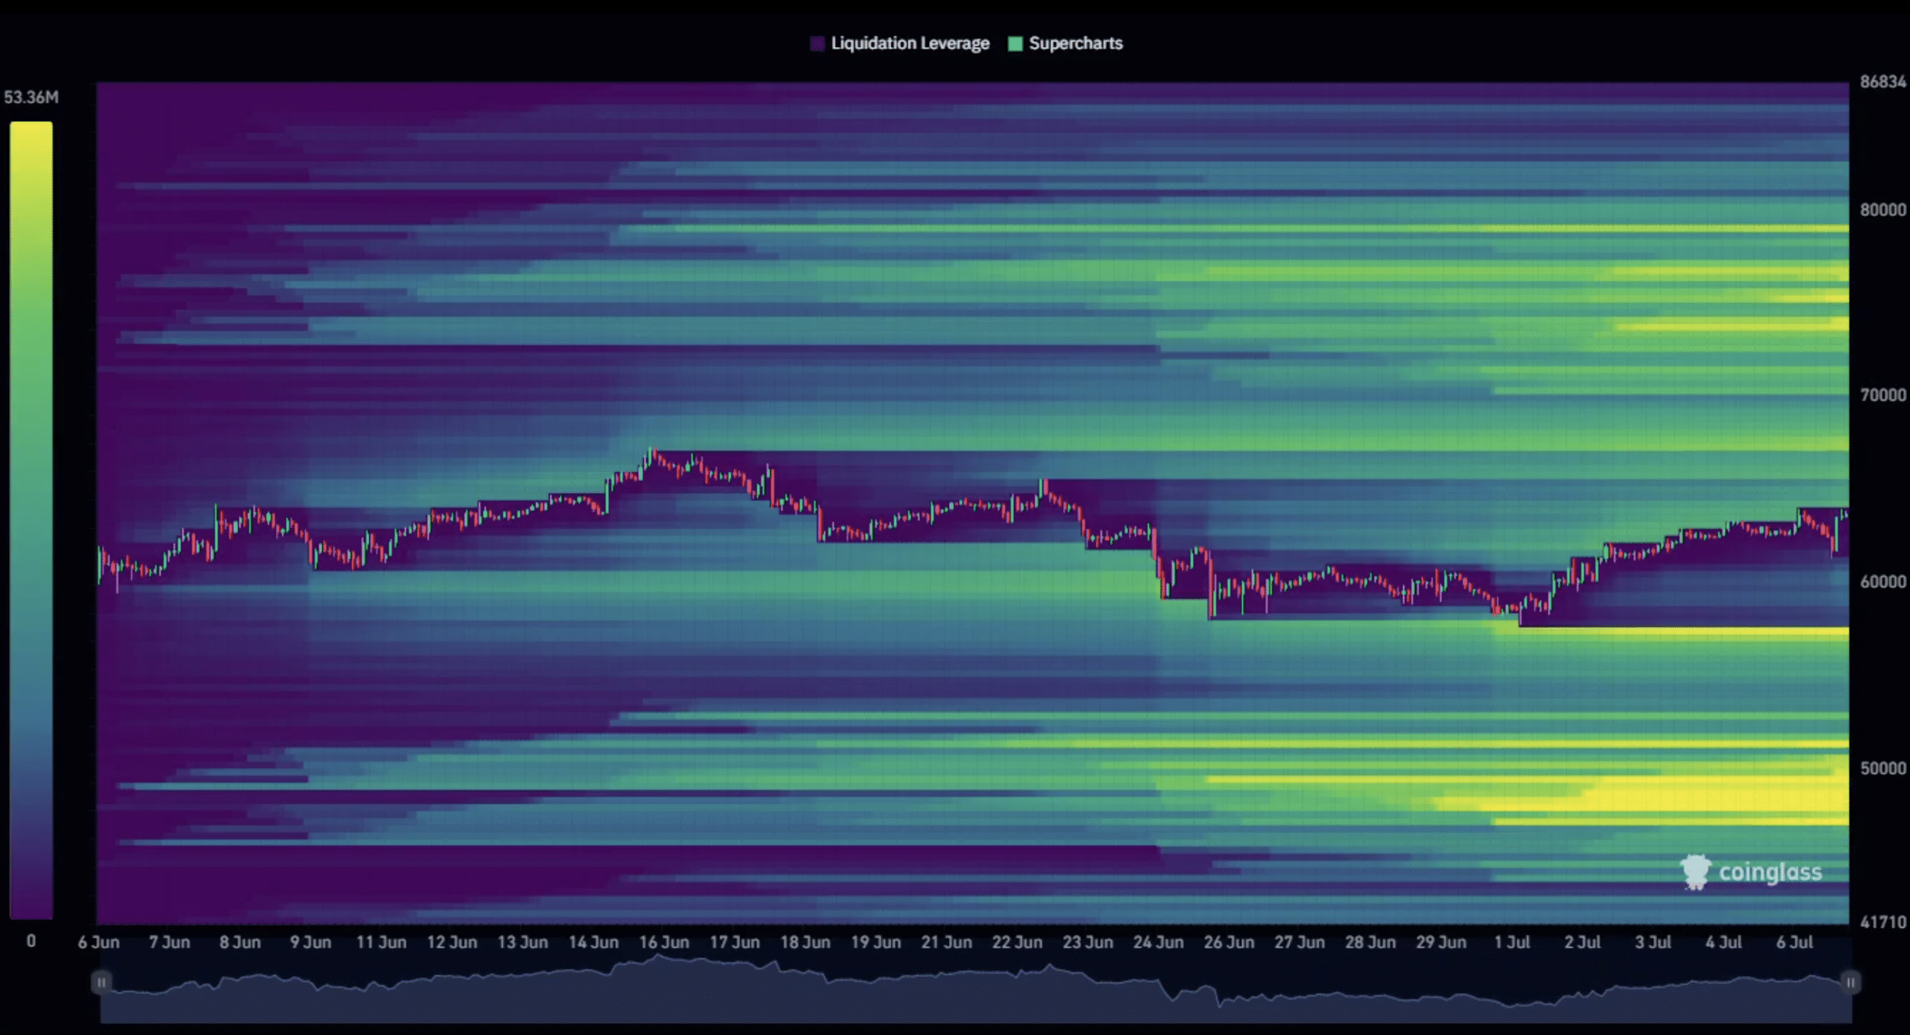Click the 4 Jul date label
Image resolution: width=1910 pixels, height=1035 pixels.
(1723, 943)
